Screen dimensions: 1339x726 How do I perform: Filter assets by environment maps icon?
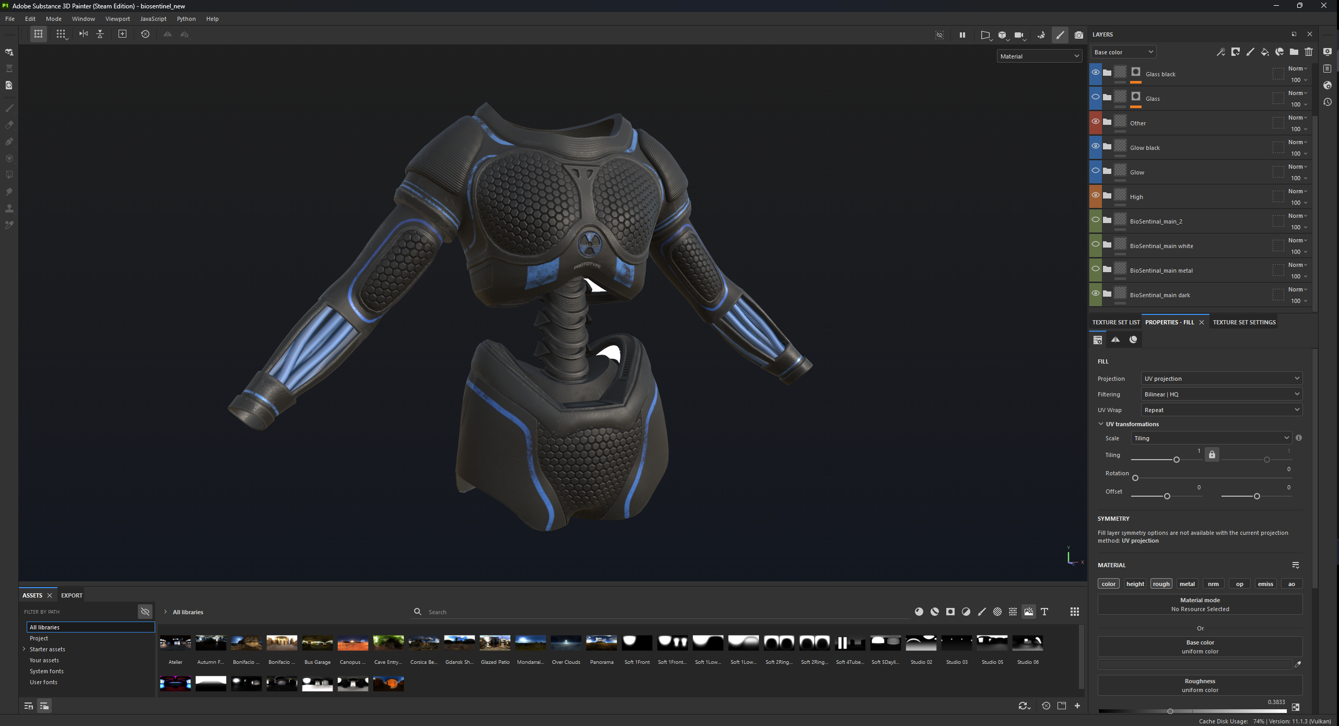pos(1028,612)
